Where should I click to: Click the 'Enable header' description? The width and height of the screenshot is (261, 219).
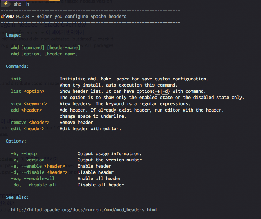94,166
